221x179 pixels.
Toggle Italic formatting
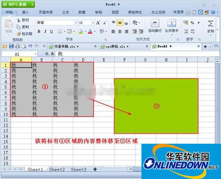[x=45, y=31]
